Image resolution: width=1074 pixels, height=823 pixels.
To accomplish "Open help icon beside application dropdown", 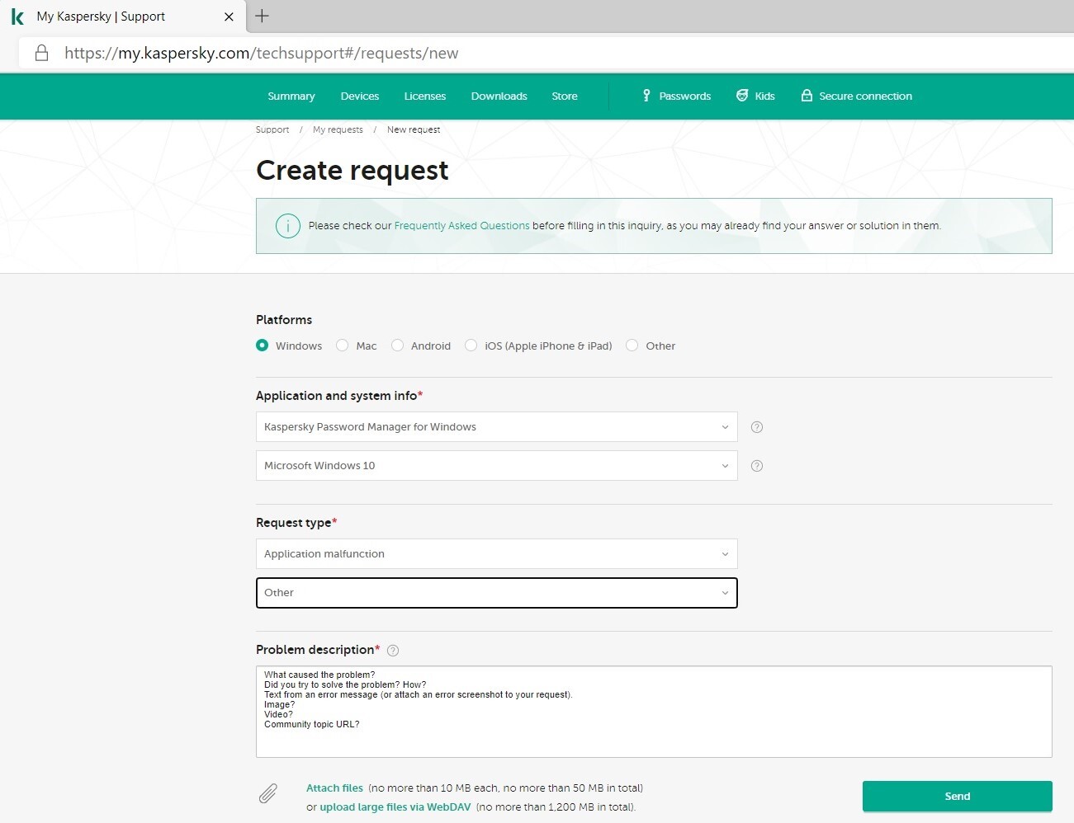I will click(757, 427).
